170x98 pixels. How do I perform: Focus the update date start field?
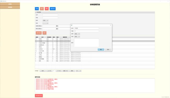pyautogui.click(x=49, y=29)
